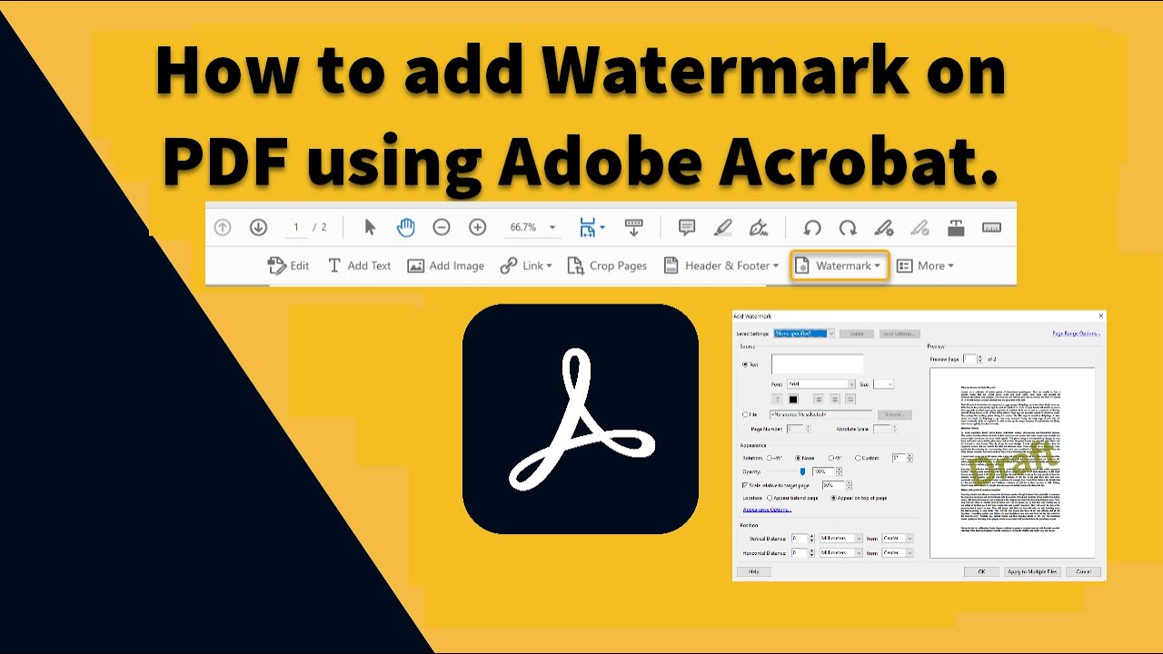1163x654 pixels.
Task: Click the Browse button for source file
Action: point(894,414)
